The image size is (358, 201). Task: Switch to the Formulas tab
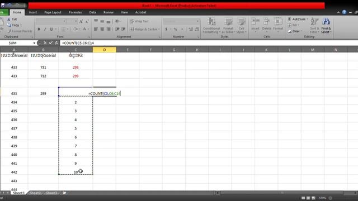[76, 12]
